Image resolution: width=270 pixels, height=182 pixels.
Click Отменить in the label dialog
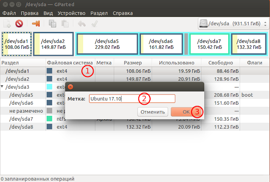coord(153,112)
